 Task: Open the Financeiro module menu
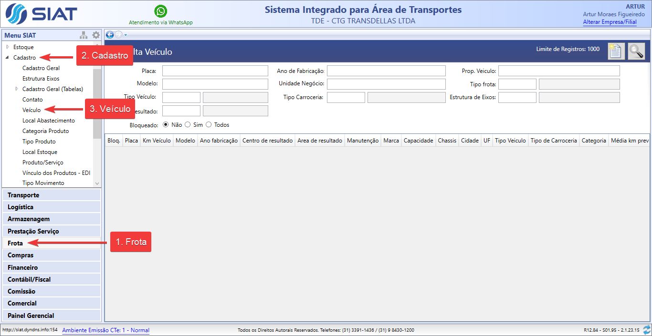[x=22, y=267]
